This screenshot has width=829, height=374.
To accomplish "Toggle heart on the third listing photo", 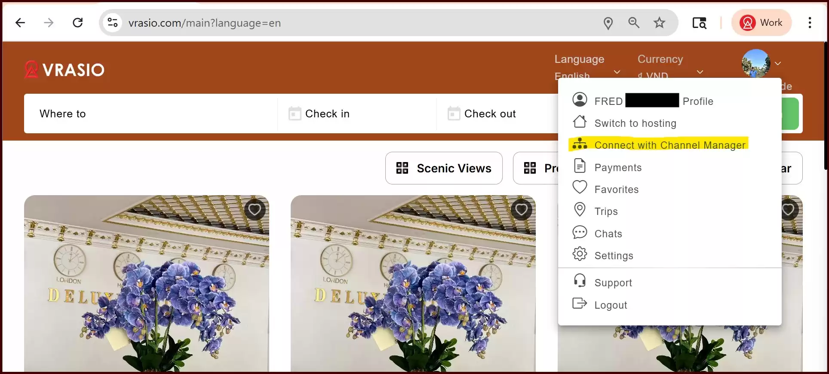I will [788, 210].
